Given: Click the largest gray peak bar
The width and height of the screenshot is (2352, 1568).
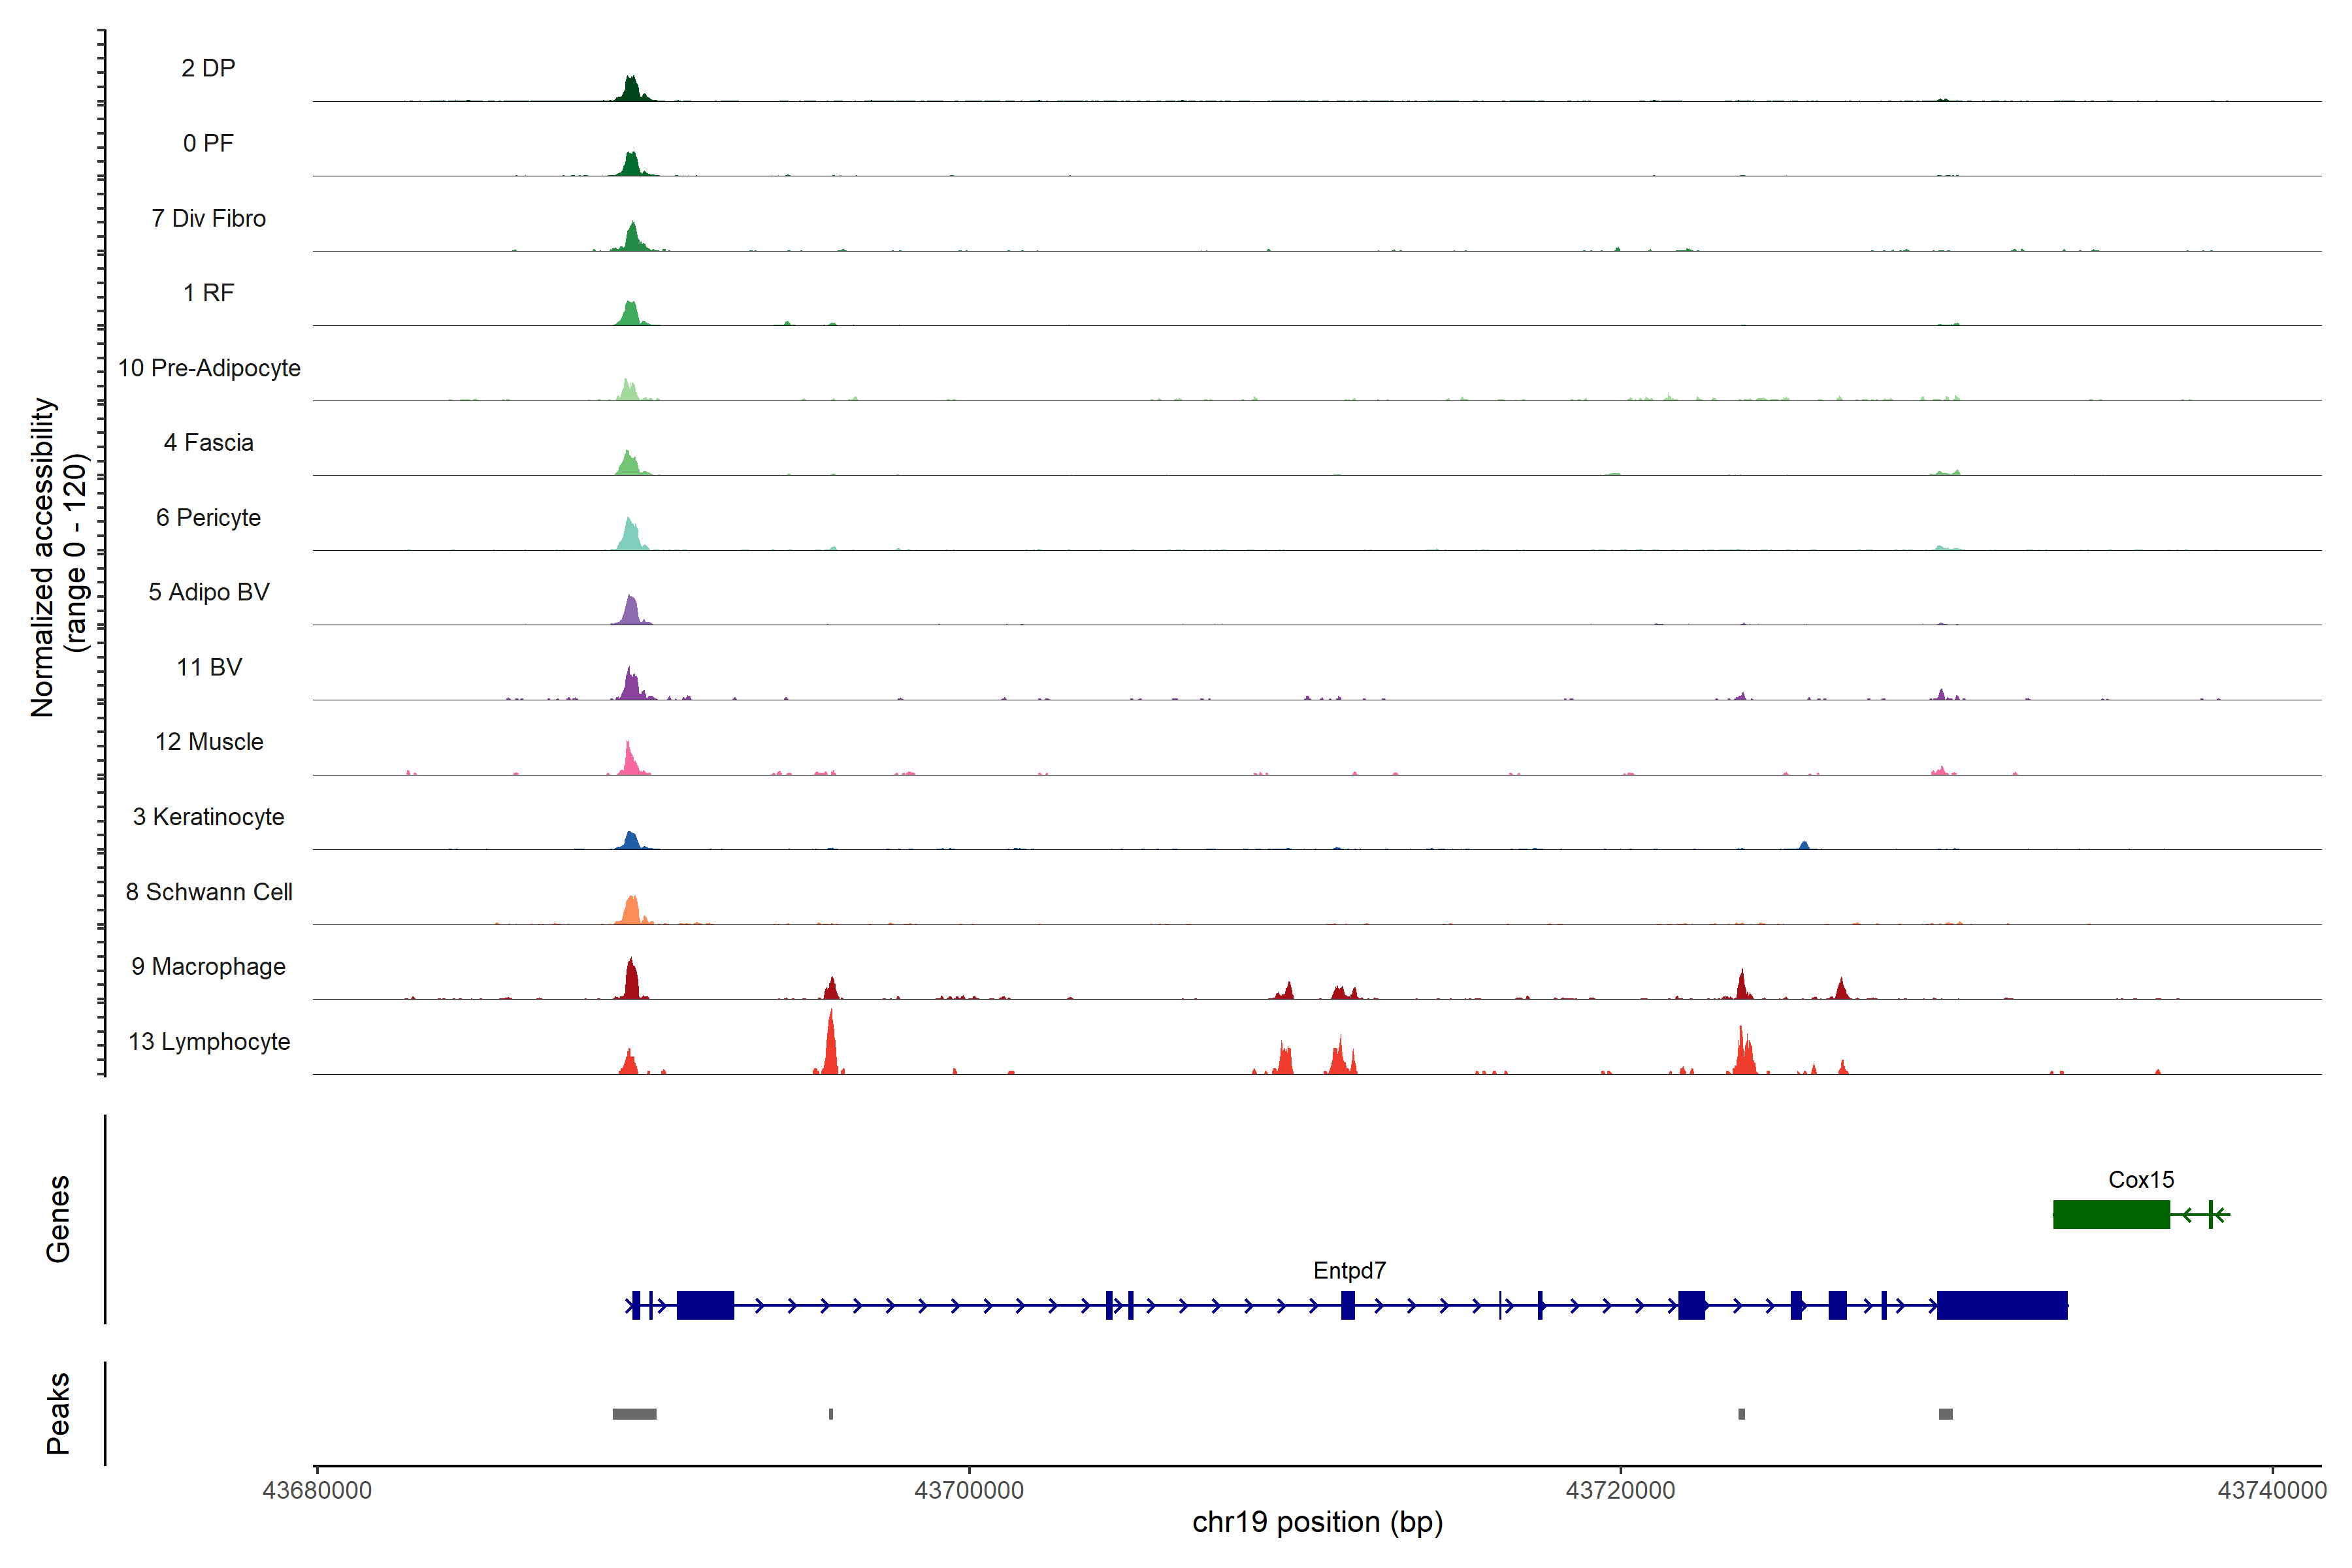Looking at the screenshot, I should (634, 1413).
